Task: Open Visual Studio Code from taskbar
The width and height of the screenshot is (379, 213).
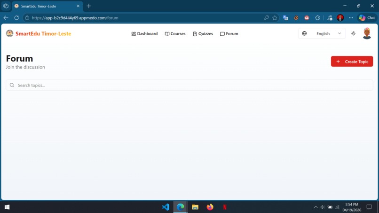Action: point(166,207)
